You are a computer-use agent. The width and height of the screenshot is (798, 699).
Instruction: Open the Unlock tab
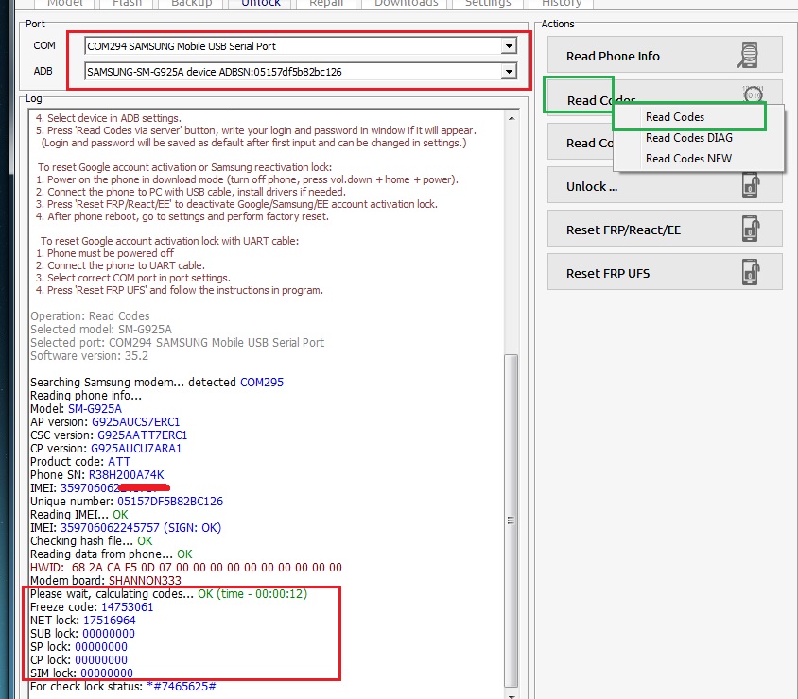[x=261, y=3]
